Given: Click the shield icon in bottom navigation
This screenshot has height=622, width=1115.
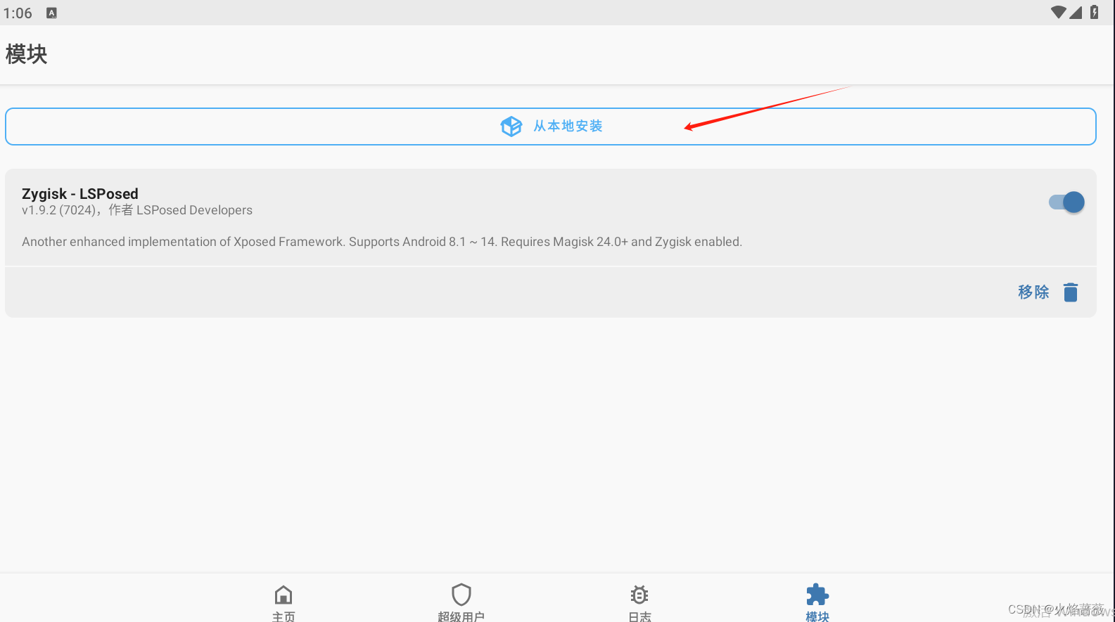Looking at the screenshot, I should pos(461,595).
